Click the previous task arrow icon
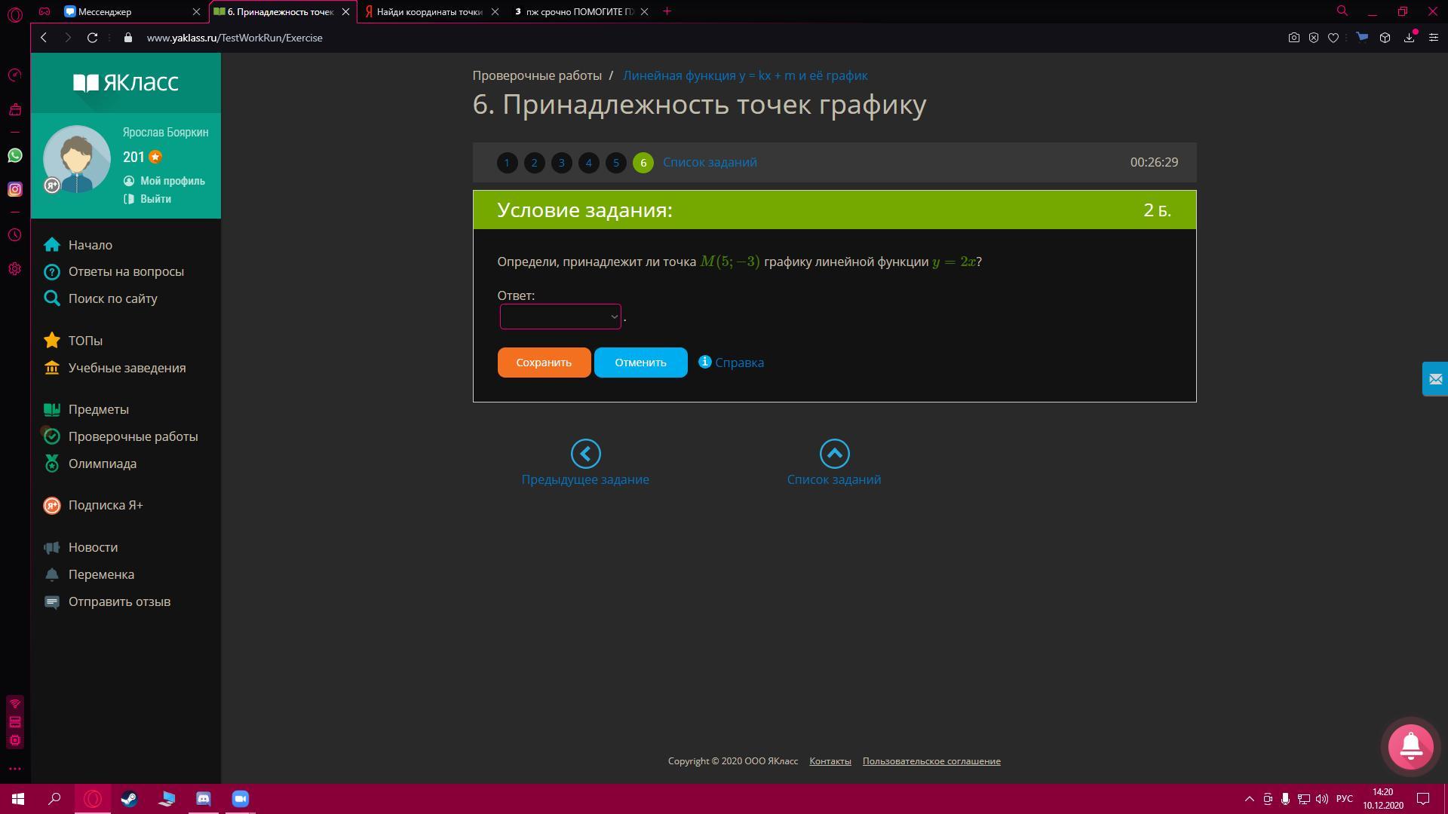Image resolution: width=1448 pixels, height=814 pixels. [585, 454]
